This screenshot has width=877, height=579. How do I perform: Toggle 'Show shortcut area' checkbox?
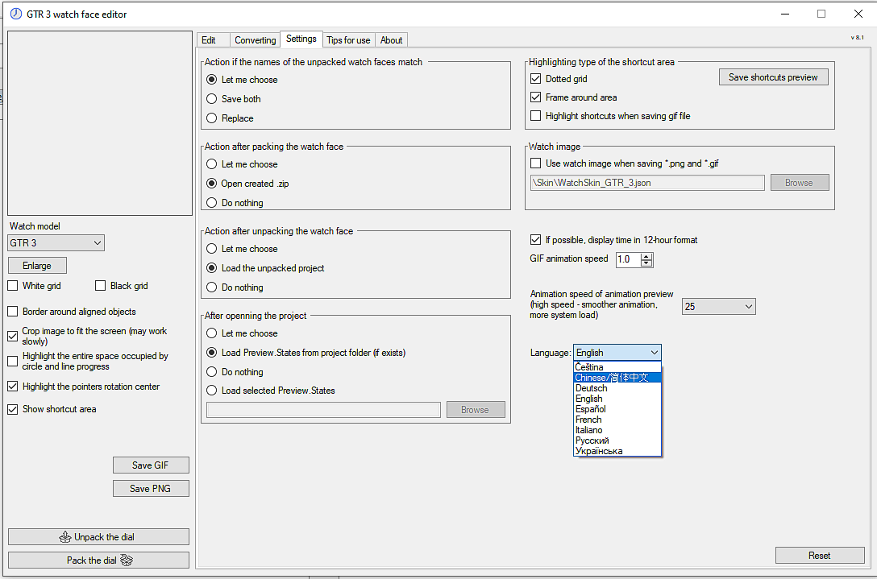coord(12,409)
